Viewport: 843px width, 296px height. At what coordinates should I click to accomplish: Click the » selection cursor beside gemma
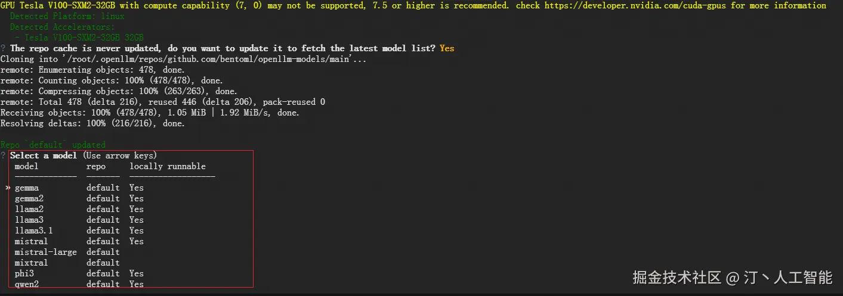8,188
